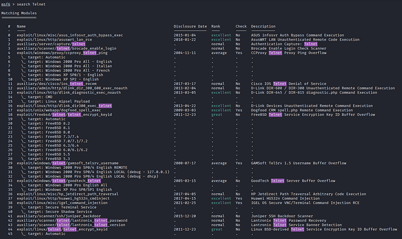Click 'target: FreeBSD 5.5' row
The image size is (402, 239).
coord(45,154)
